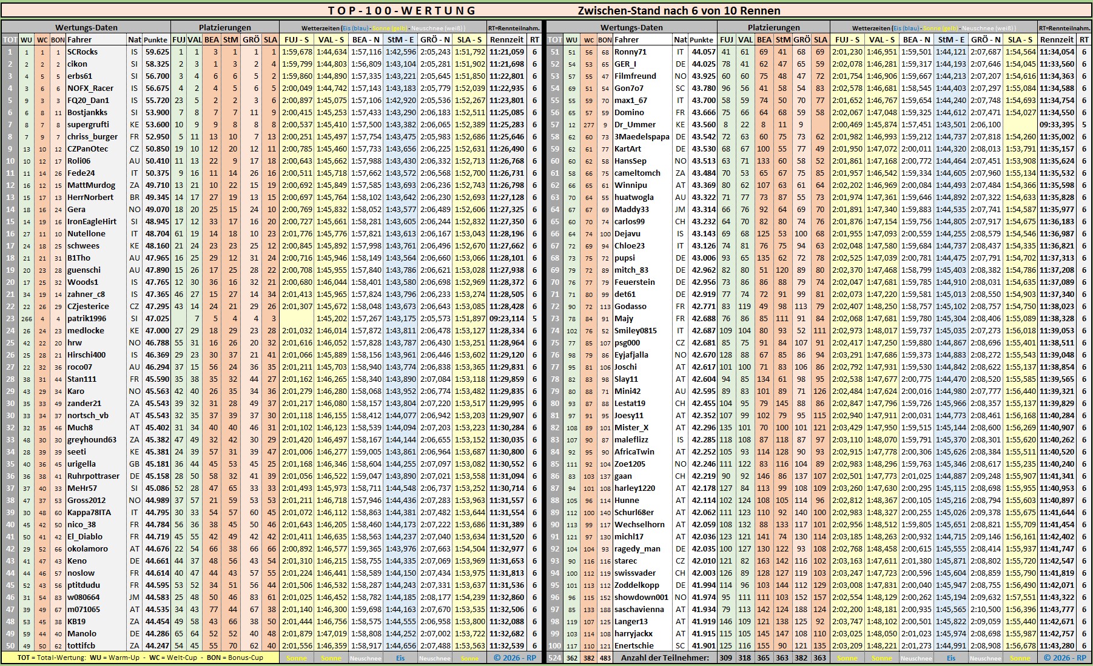The width and height of the screenshot is (1093, 666).
Task: Select driver name SCRocks
Action: click(82, 52)
